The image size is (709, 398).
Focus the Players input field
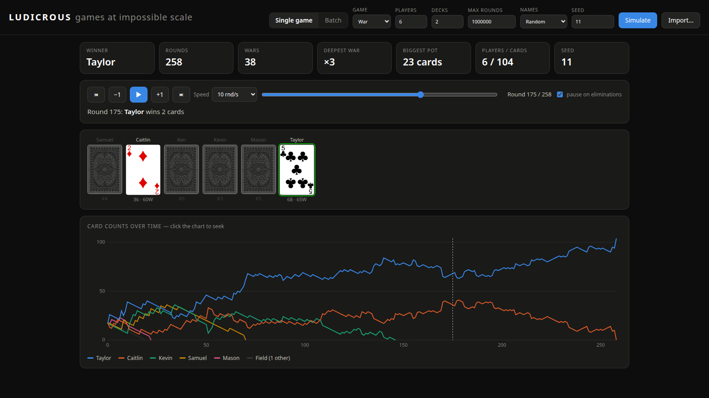(411, 22)
